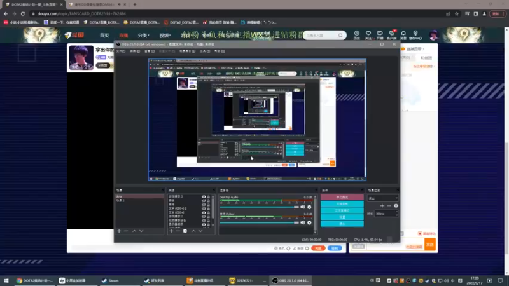The height and width of the screenshot is (286, 509).
Task: Mute the Desktop Audio speaker icon
Action: pyautogui.click(x=303, y=207)
